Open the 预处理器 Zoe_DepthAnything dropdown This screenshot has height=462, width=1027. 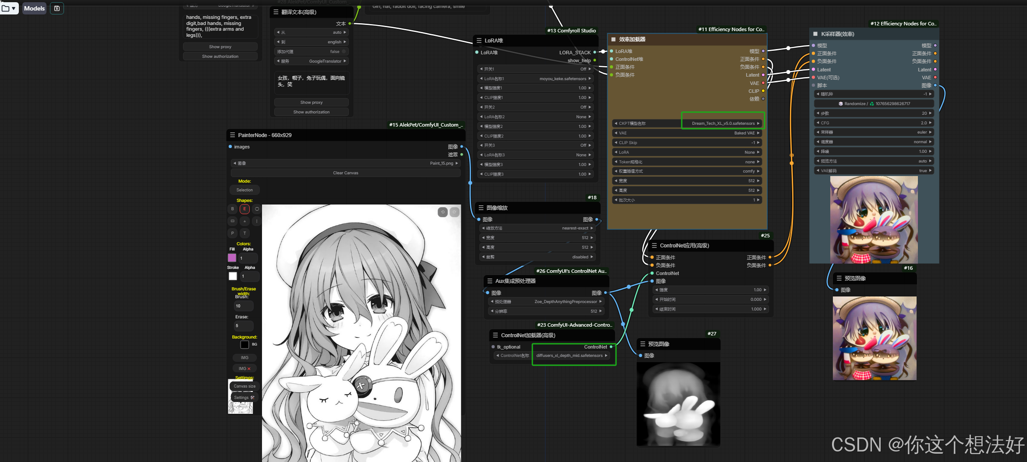(546, 302)
